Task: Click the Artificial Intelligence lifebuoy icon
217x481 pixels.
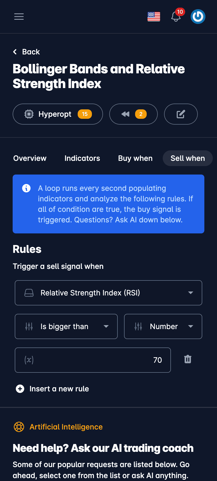Action: pyautogui.click(x=19, y=427)
